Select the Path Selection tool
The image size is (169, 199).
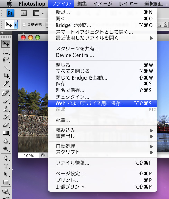[6, 174]
